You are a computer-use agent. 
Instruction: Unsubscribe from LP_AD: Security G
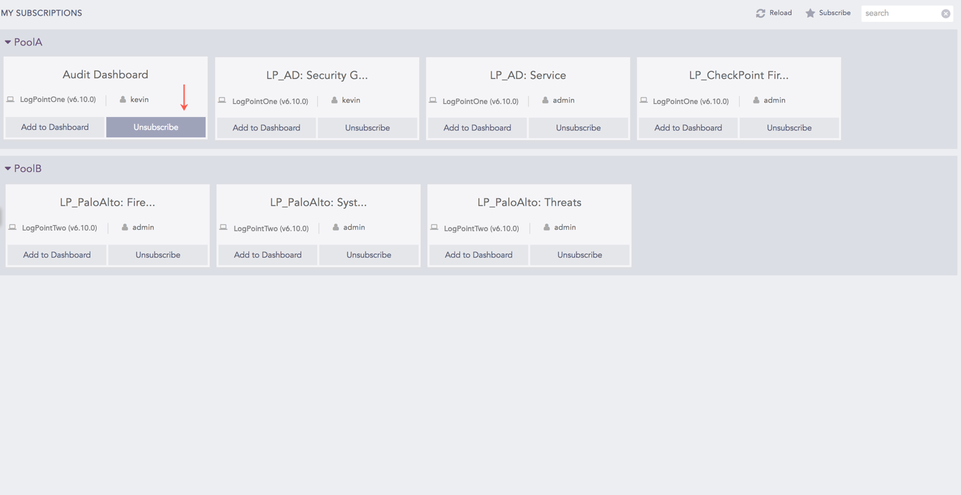(368, 127)
